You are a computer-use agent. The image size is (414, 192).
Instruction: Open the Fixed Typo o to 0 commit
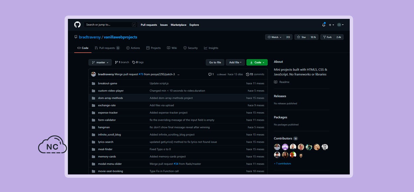[160, 149]
